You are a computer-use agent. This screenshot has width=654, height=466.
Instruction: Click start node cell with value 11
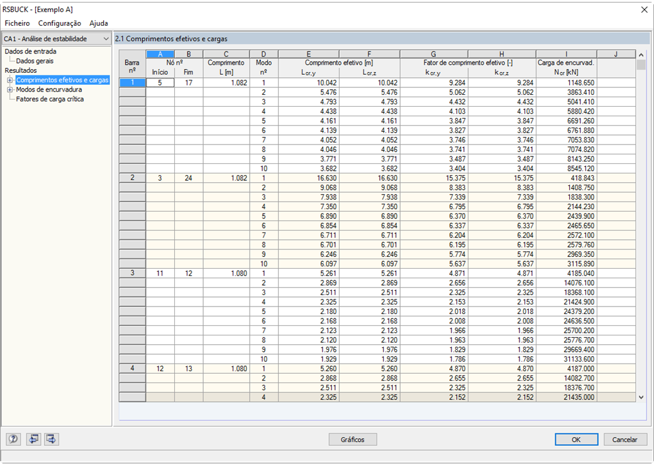click(160, 274)
